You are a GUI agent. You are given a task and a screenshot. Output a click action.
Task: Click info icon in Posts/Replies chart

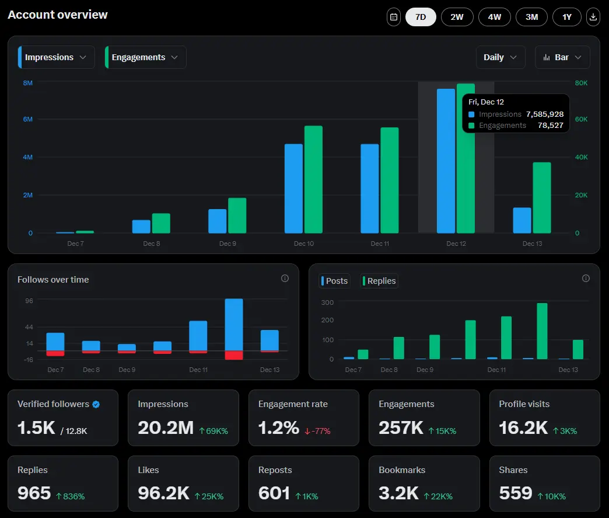586,279
